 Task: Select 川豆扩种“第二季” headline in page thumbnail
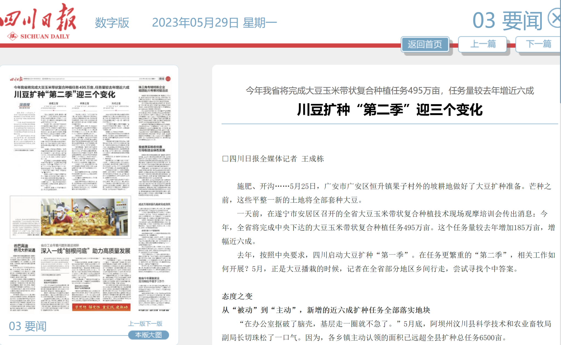pos(65,95)
